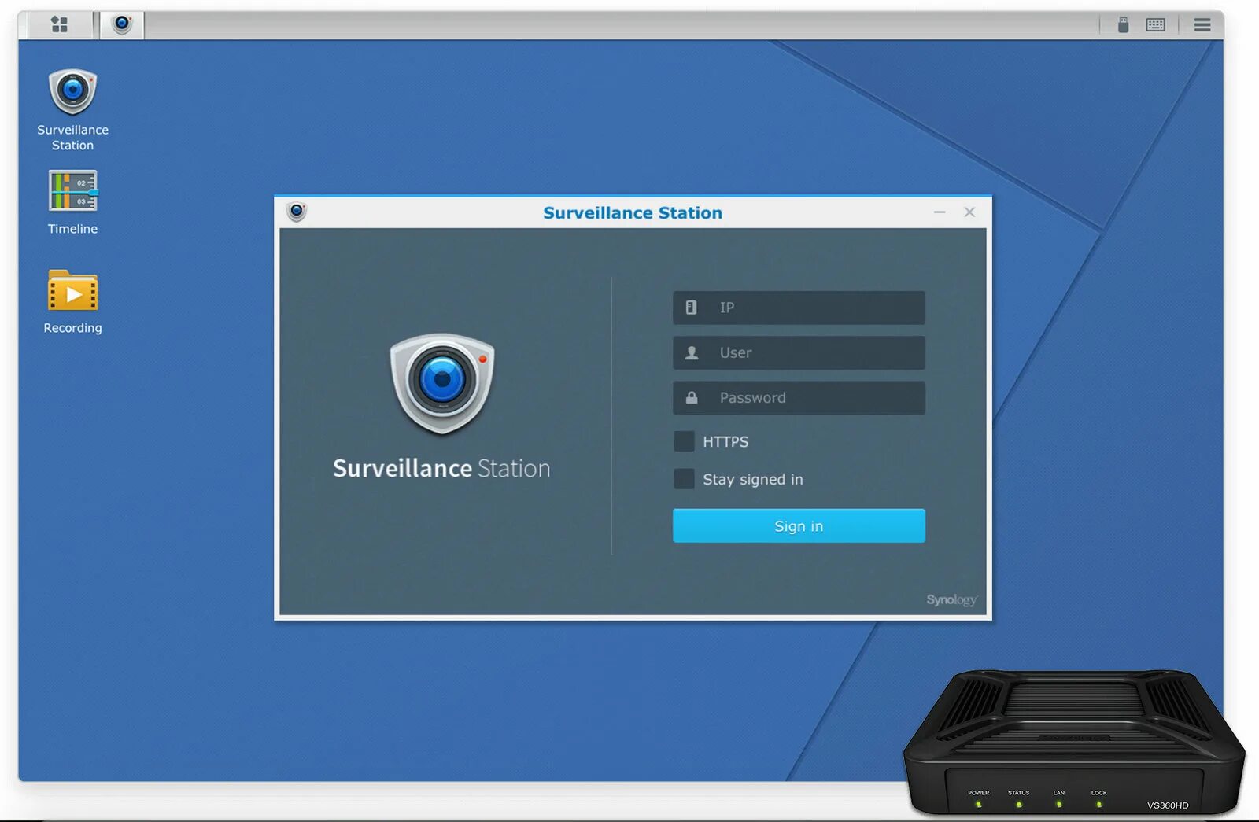Open the main menu grid icon in taskbar
This screenshot has width=1259, height=822.
pyautogui.click(x=59, y=24)
